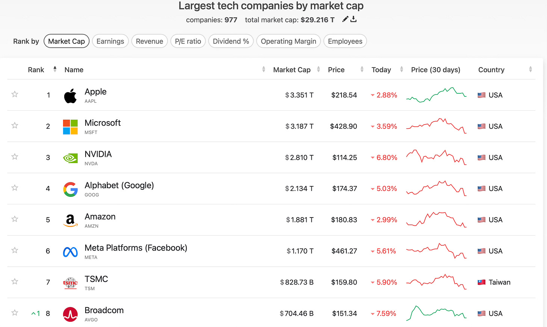The image size is (547, 327).
Task: Open the NVIDIA company link
Action: click(x=98, y=154)
